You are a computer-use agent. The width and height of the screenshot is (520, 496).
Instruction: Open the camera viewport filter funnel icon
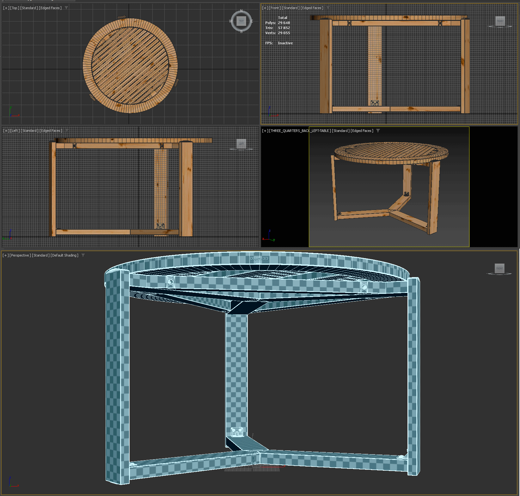[x=378, y=131]
